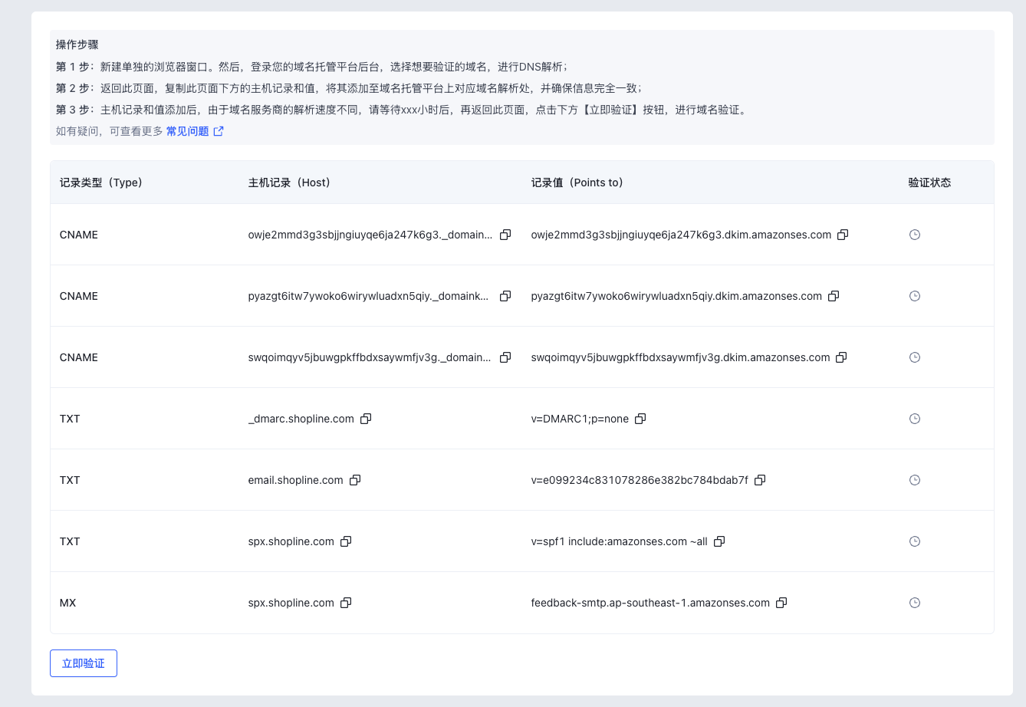1026x707 pixels.
Task: Click pending clock icon in MX row
Action: coord(915,603)
